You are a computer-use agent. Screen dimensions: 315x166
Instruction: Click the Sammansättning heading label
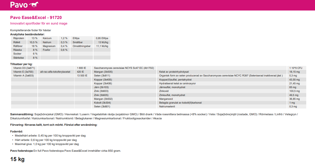click(x=22, y=114)
